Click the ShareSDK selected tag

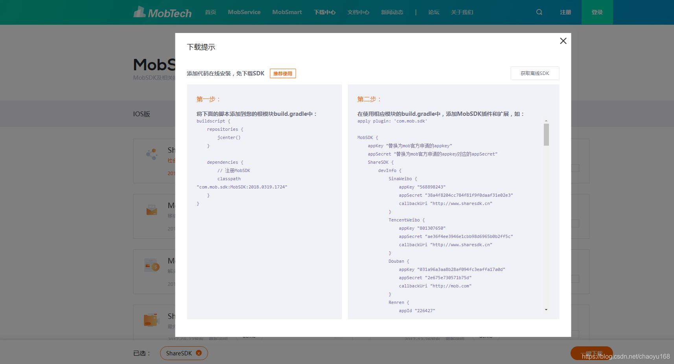point(184,353)
